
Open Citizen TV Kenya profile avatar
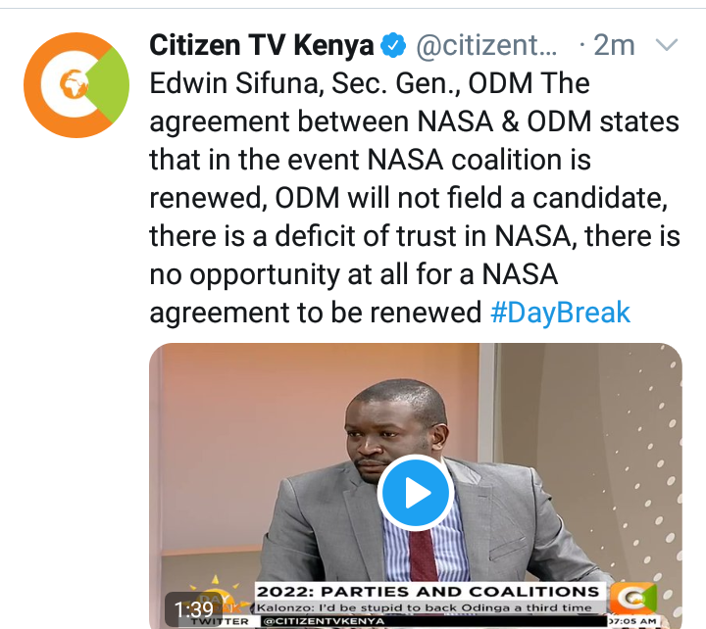click(x=76, y=85)
